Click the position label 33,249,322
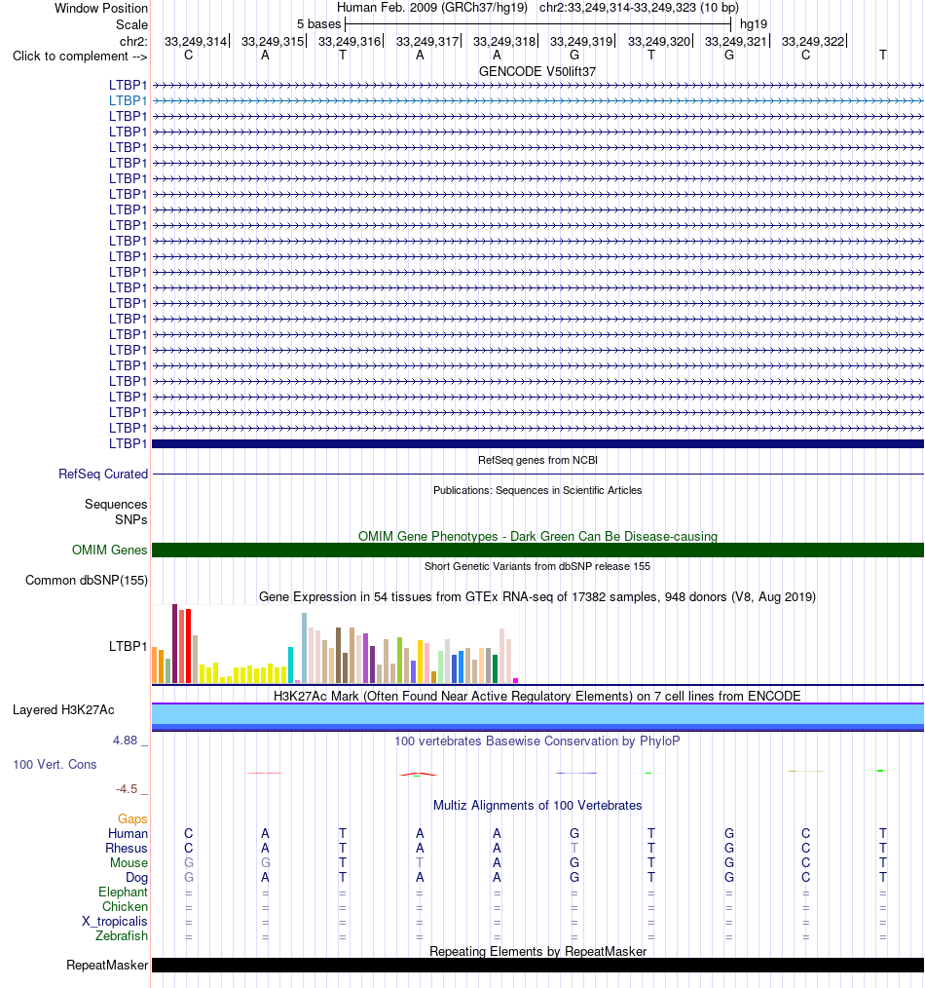Image resolution: width=925 pixels, height=988 pixels. coord(813,42)
